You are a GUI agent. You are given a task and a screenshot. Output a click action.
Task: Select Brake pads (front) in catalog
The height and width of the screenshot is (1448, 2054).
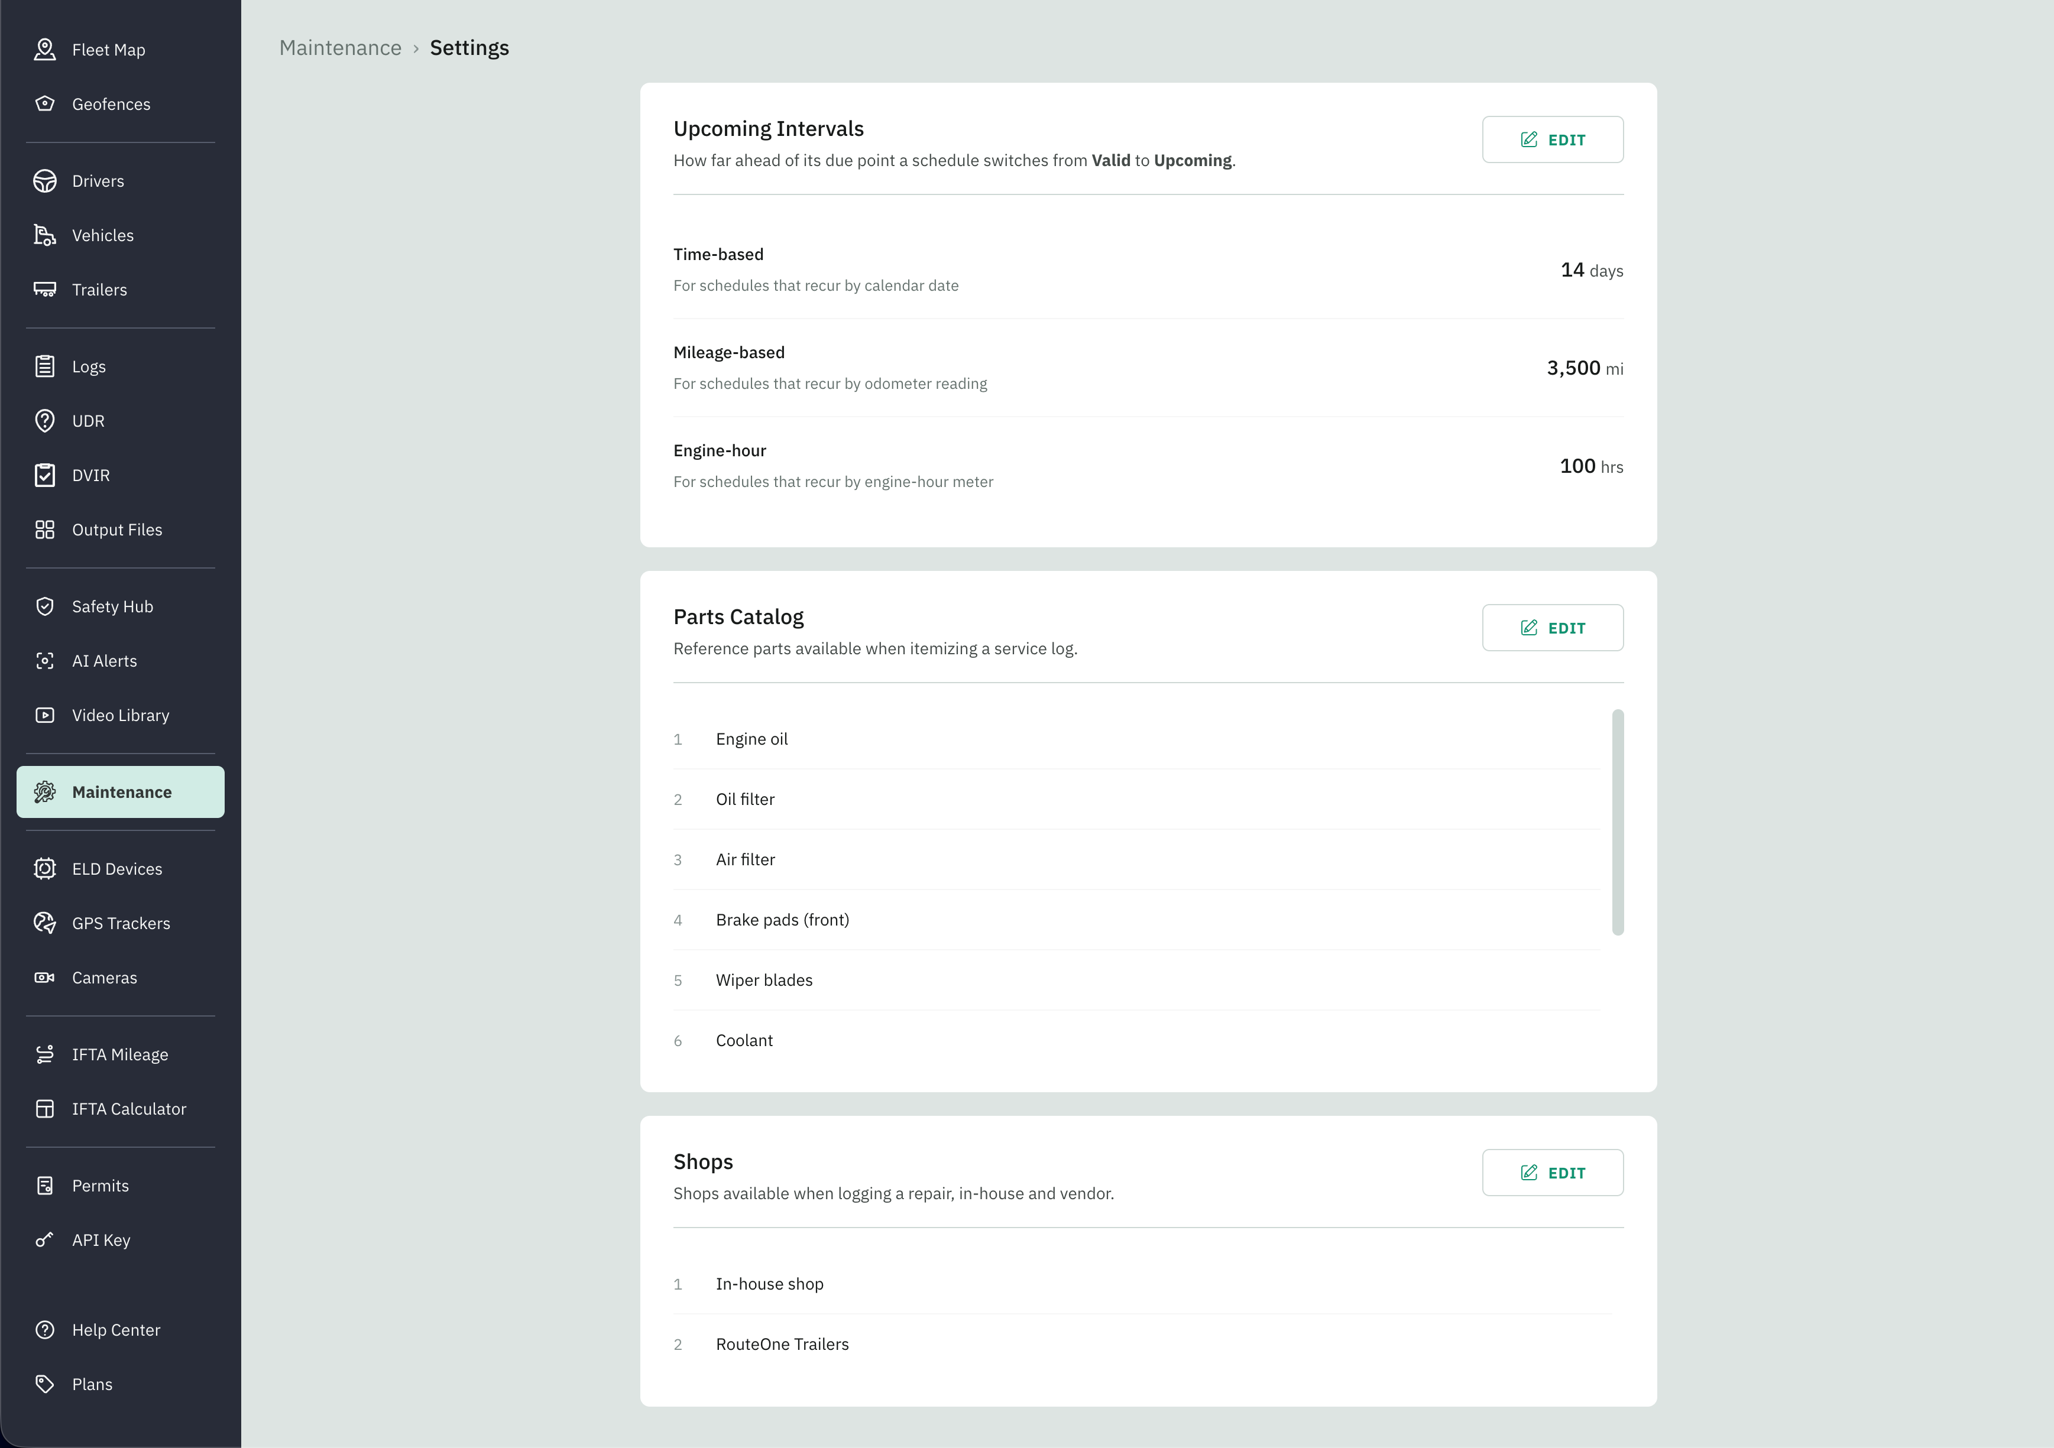click(x=1136, y=920)
